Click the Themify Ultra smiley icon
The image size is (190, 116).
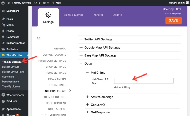point(3,55)
